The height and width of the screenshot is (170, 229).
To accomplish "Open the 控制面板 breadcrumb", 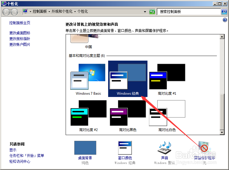I will click(40, 11).
